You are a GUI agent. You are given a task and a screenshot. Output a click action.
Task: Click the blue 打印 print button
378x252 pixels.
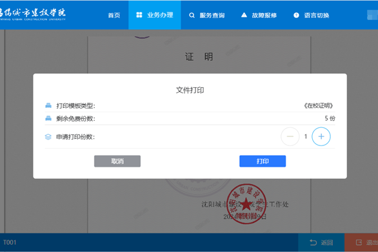263,161
